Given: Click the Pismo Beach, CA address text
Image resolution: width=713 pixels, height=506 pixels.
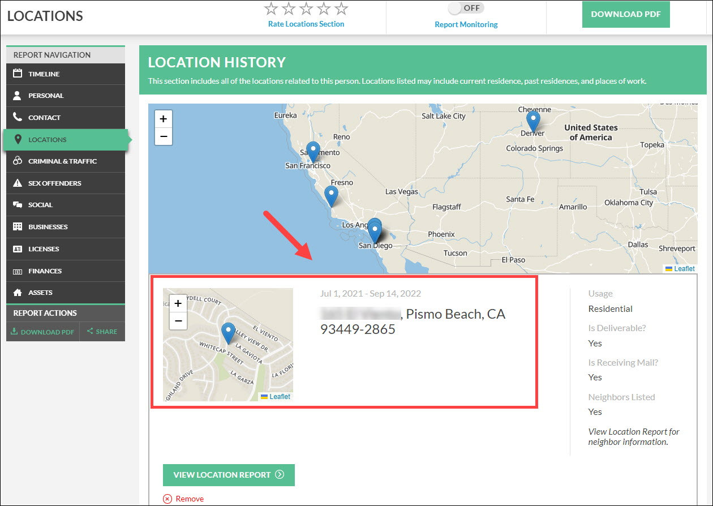Looking at the screenshot, I should (x=413, y=321).
